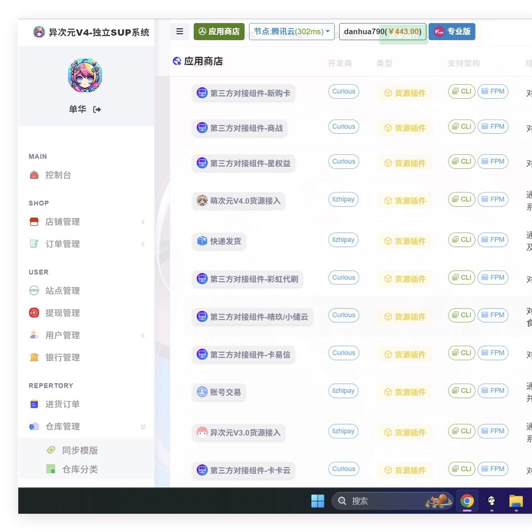This screenshot has height=532, width=532.
Task: Open Chrome from the Windows taskbar
Action: tap(467, 500)
